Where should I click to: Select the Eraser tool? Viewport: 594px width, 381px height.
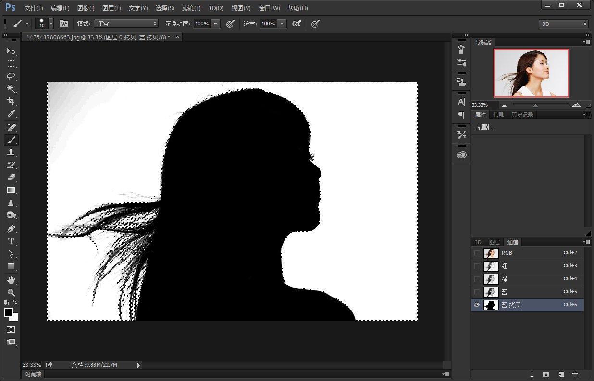click(11, 178)
